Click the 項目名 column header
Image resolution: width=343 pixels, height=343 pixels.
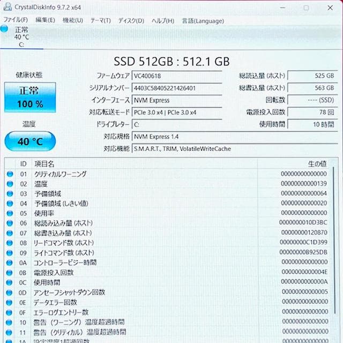coord(44,164)
